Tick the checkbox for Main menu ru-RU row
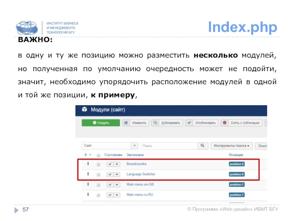The image size is (295, 221). tap(98, 195)
